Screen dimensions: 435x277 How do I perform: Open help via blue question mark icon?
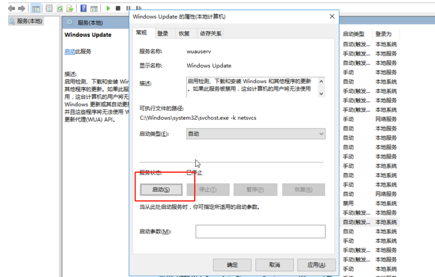[x=83, y=8]
